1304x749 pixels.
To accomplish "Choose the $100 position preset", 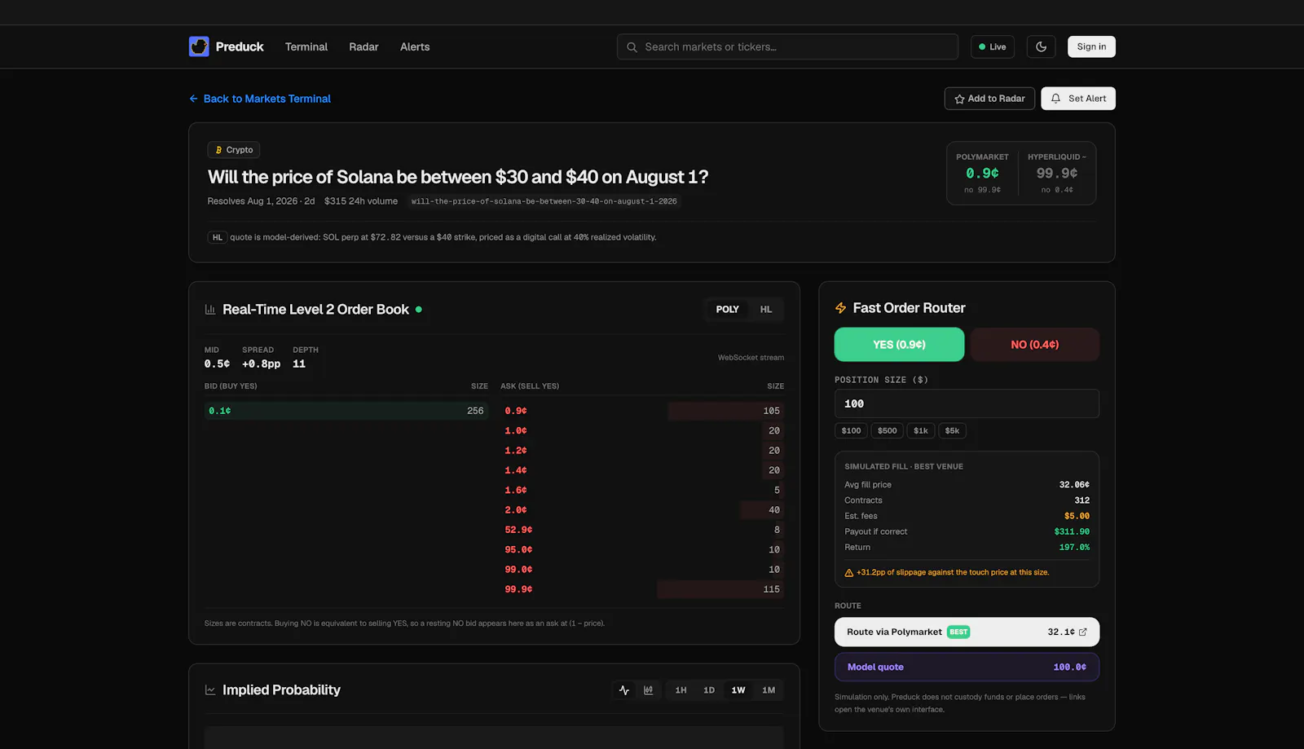I will click(851, 431).
